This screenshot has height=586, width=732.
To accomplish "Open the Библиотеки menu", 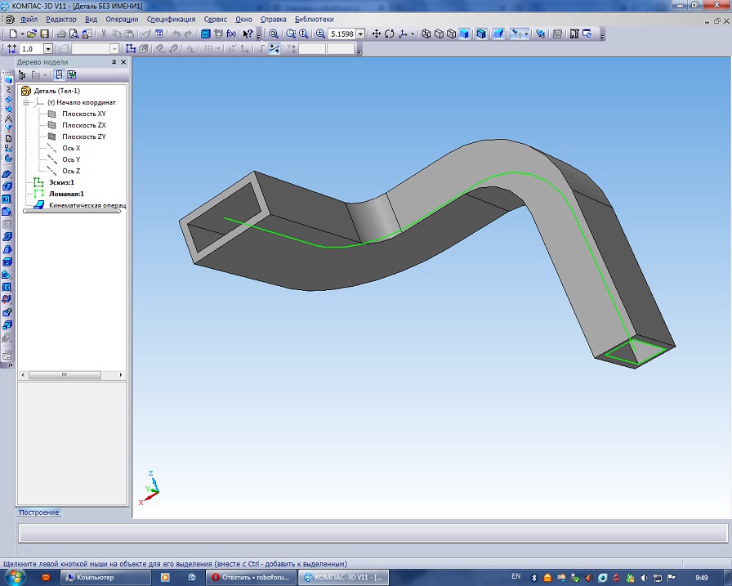I will point(315,19).
